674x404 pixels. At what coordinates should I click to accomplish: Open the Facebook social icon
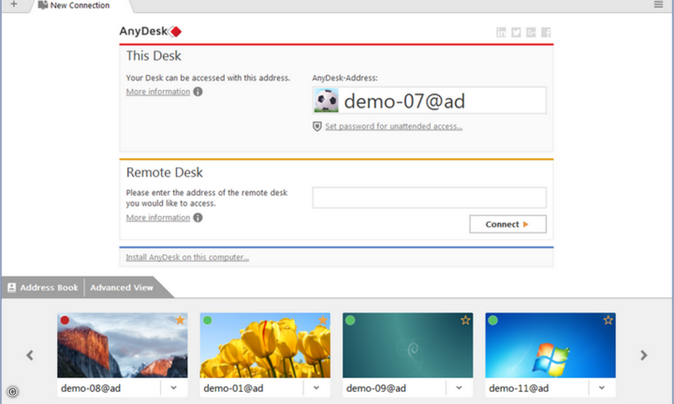546,33
